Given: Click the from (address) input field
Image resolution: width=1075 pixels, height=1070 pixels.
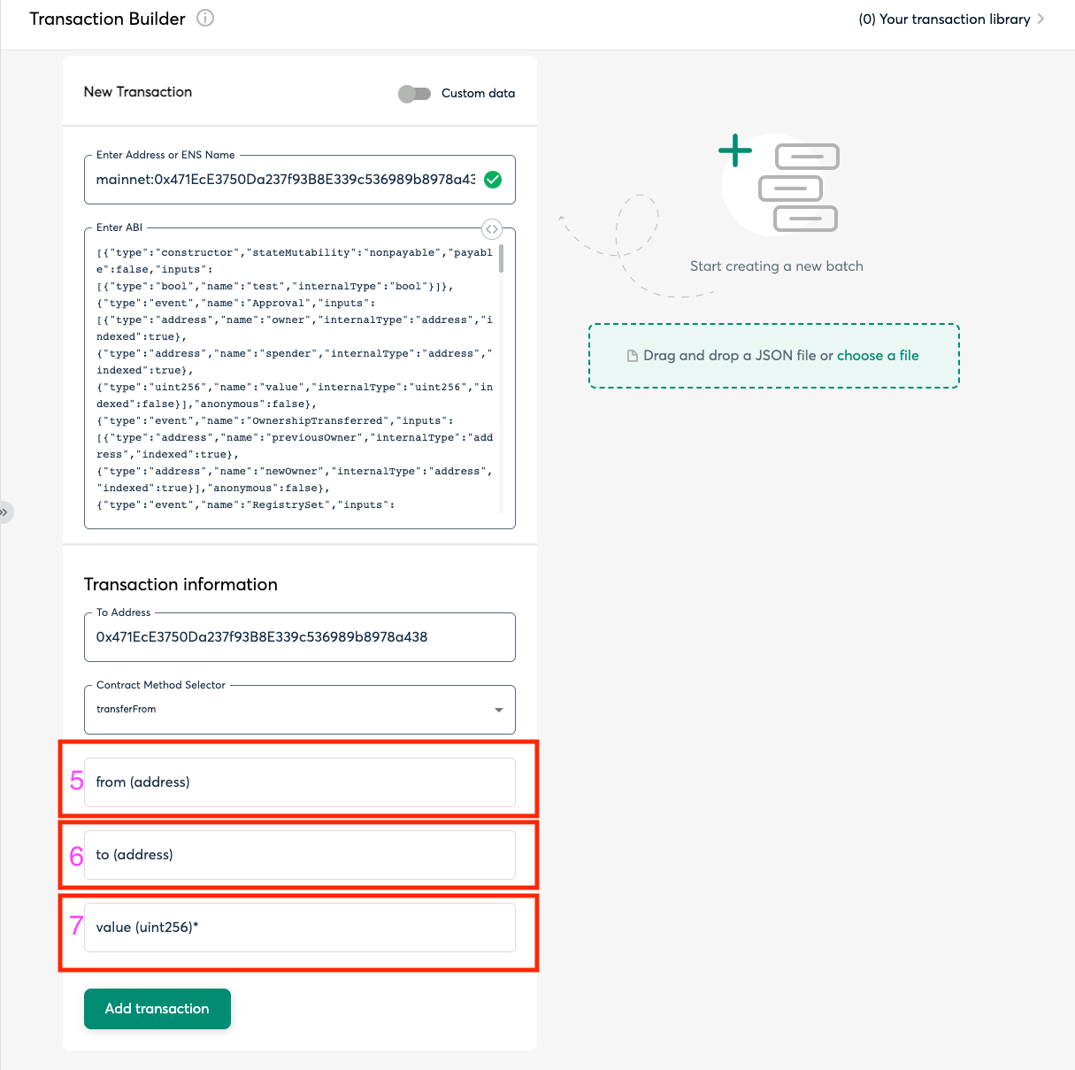Looking at the screenshot, I should 299,782.
